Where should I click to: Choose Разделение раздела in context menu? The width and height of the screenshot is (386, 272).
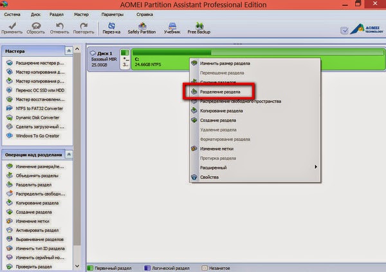tap(255, 92)
